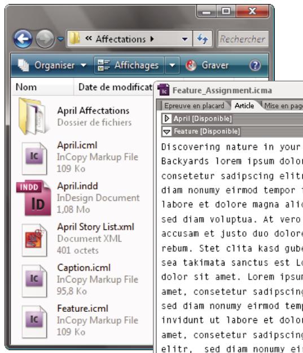Click the Graver burn button label

tap(215, 65)
